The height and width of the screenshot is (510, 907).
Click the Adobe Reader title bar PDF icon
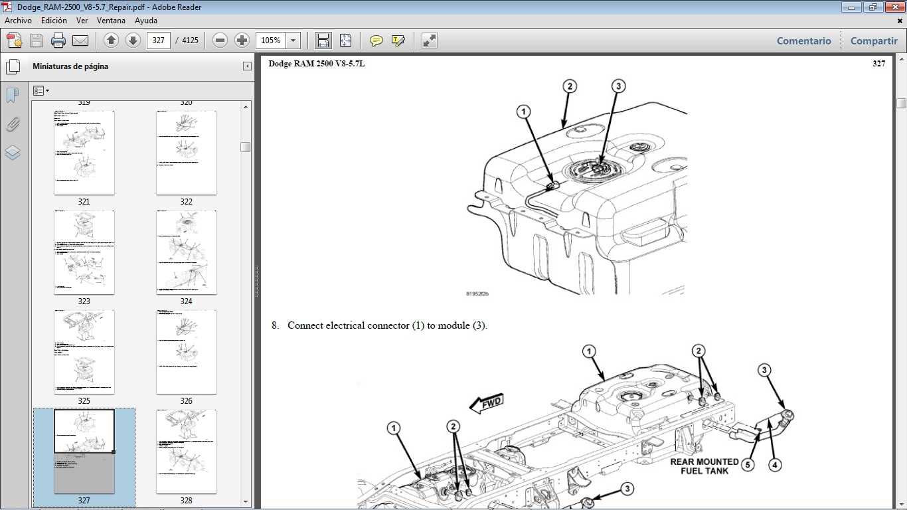[x=8, y=7]
